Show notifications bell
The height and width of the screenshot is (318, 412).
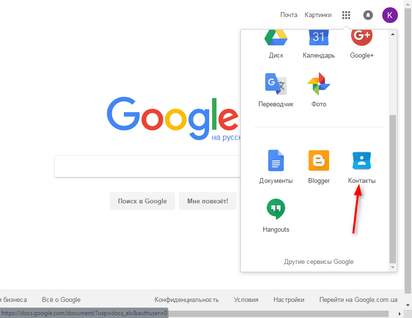368,15
